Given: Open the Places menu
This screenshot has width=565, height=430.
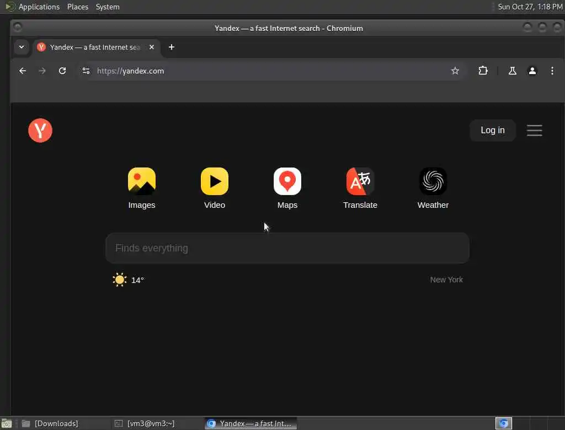Looking at the screenshot, I should [78, 7].
